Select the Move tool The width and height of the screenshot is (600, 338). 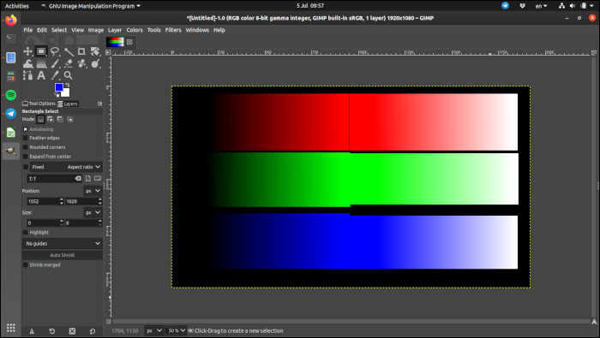(x=27, y=51)
